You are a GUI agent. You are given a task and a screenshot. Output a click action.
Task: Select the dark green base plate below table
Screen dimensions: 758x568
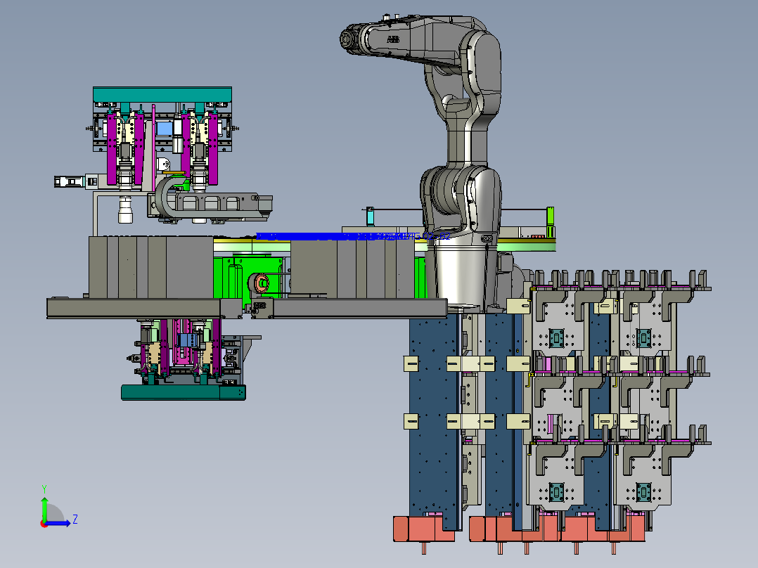[x=184, y=392]
